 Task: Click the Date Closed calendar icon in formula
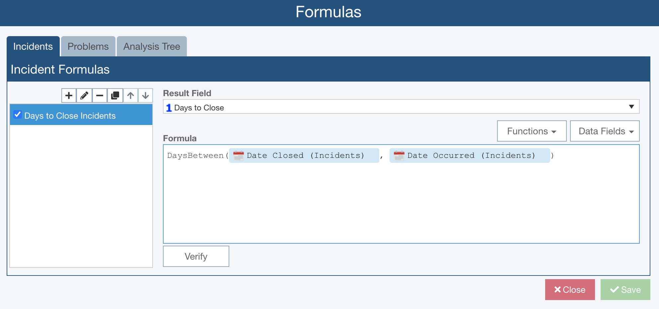[x=239, y=155]
